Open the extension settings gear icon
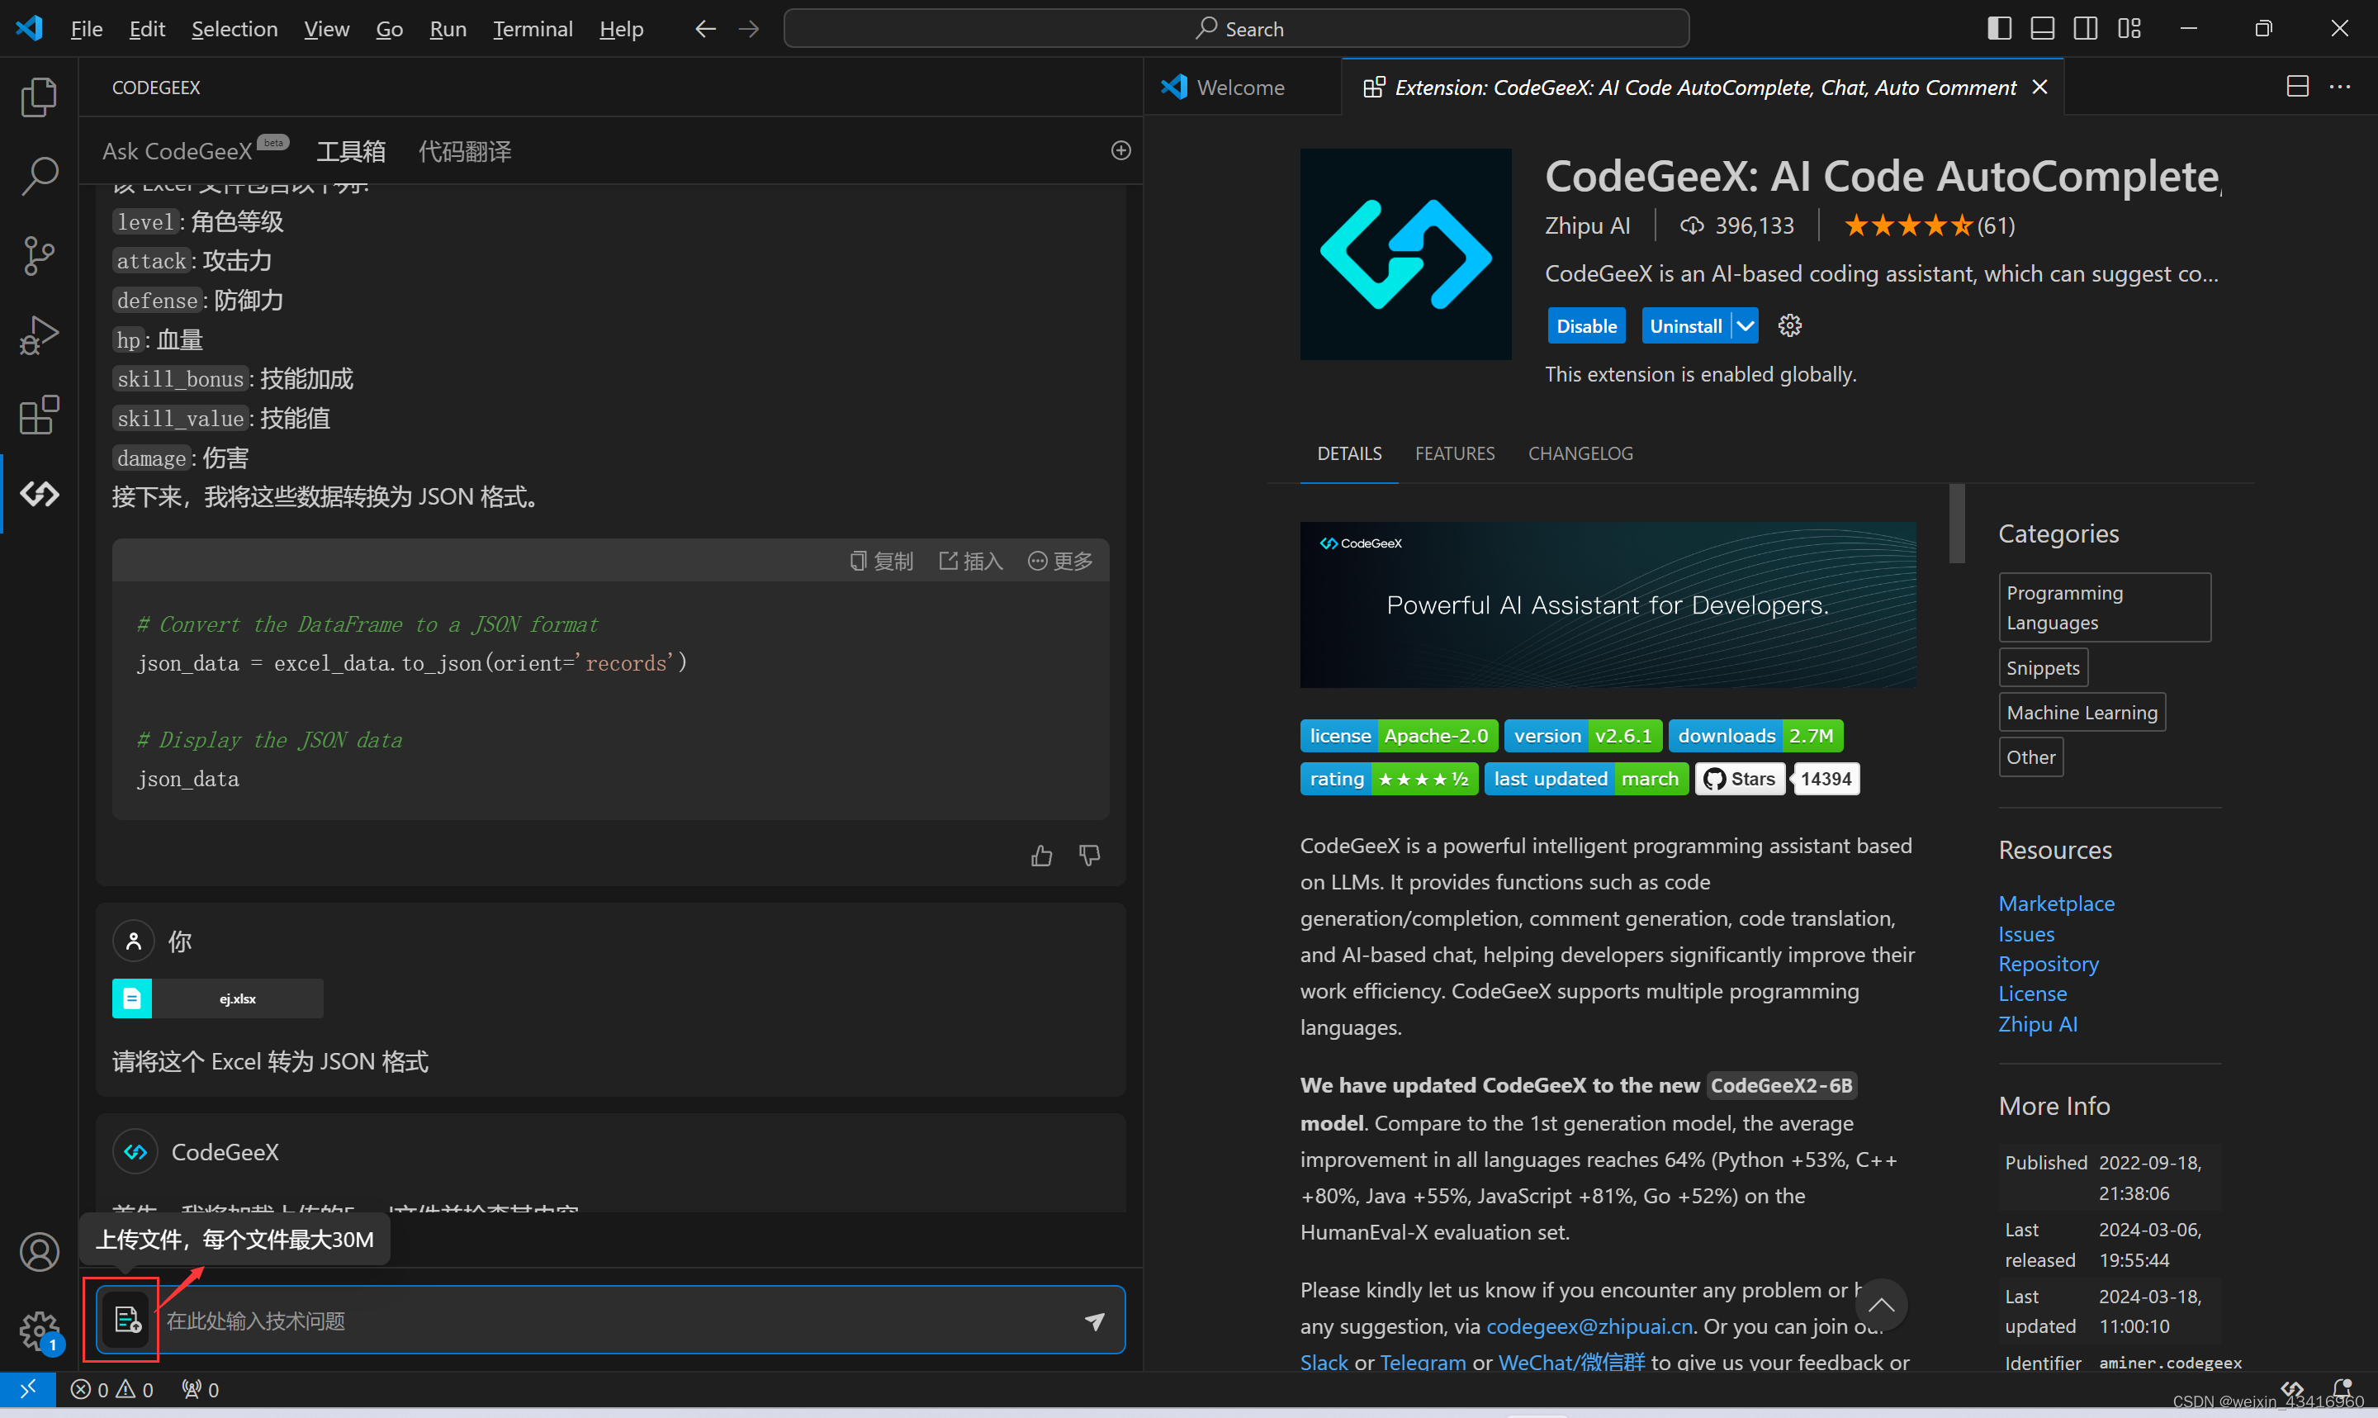Viewport: 2378px width, 1418px height. tap(1790, 326)
